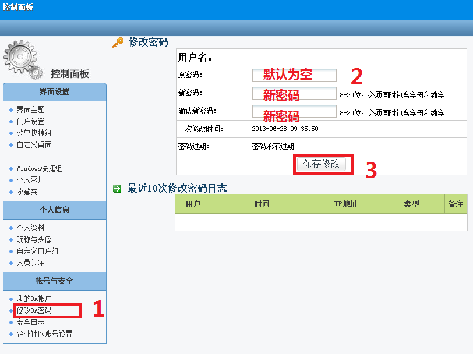The height and width of the screenshot is (354, 473).
Task: Focus the 新密码 input field
Action: pyautogui.click(x=294, y=94)
